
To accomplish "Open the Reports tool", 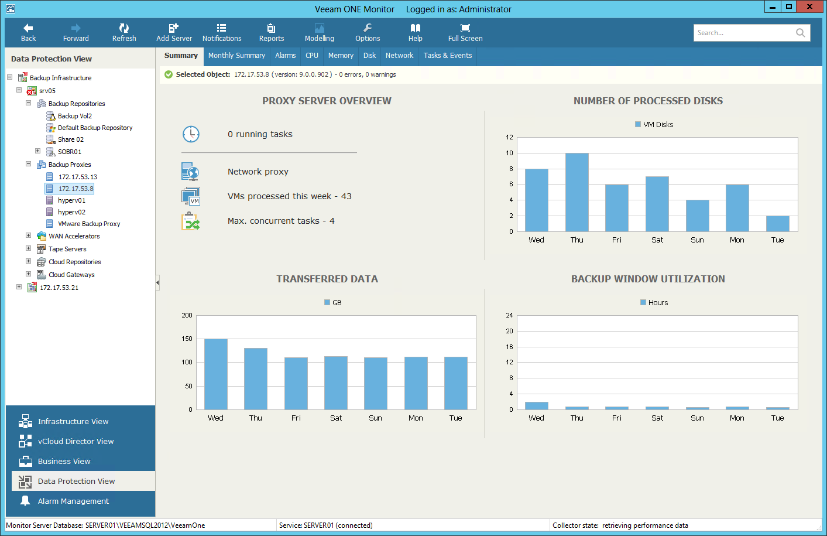I will point(272,33).
